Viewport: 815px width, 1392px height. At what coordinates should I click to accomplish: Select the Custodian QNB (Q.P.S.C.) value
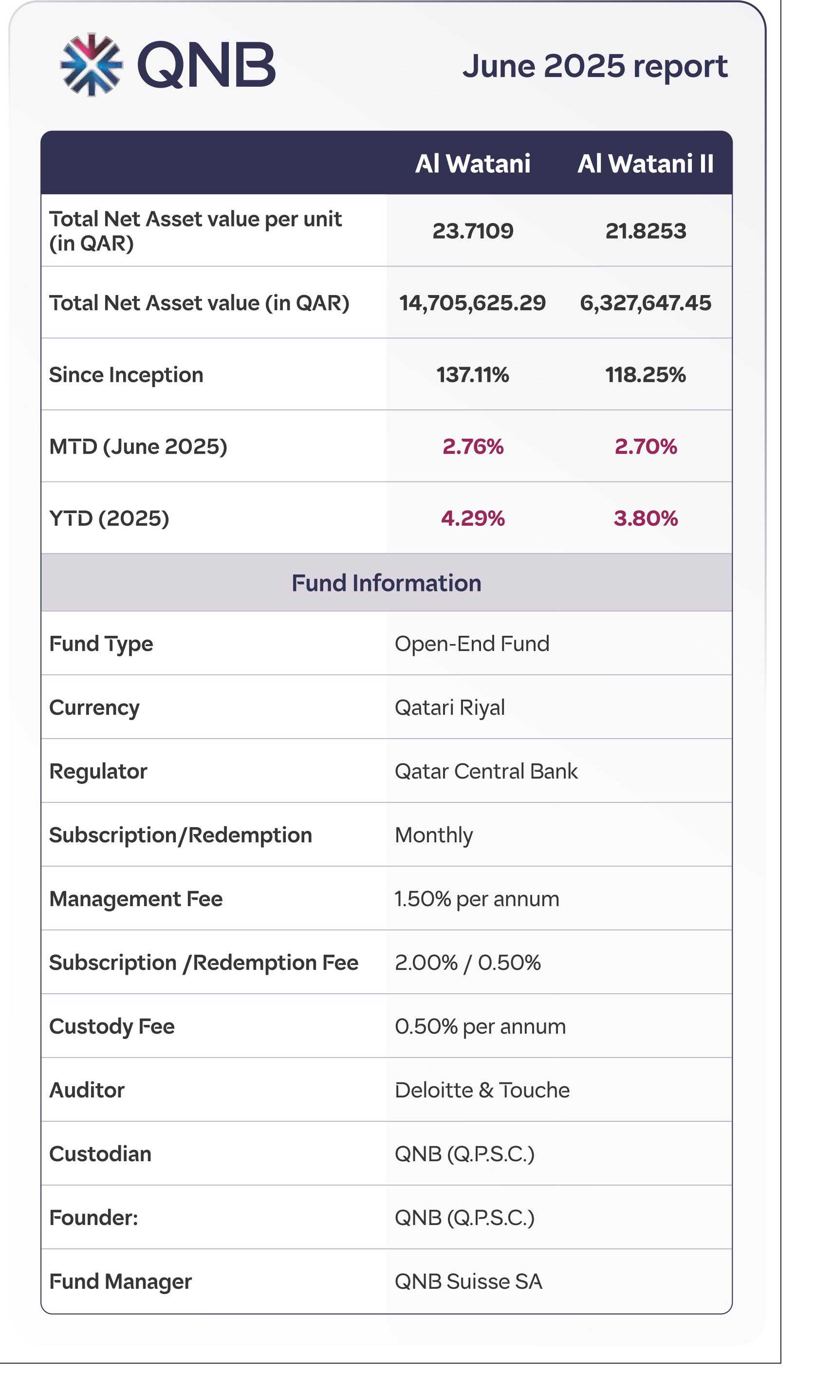pyautogui.click(x=464, y=1154)
